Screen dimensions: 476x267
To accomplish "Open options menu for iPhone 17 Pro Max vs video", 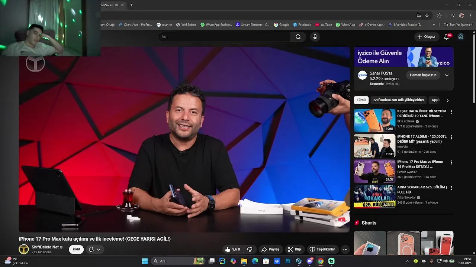I will [x=451, y=162].
